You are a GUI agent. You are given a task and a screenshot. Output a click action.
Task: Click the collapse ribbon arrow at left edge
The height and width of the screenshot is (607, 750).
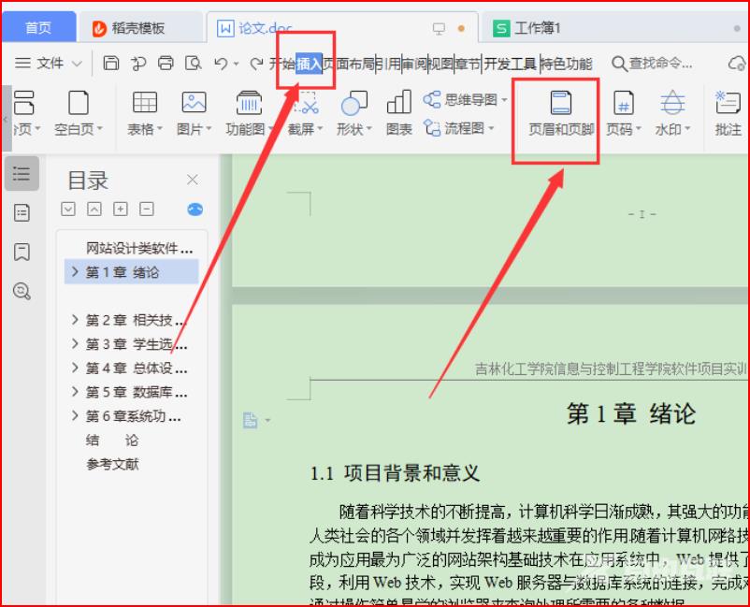pos(7,119)
